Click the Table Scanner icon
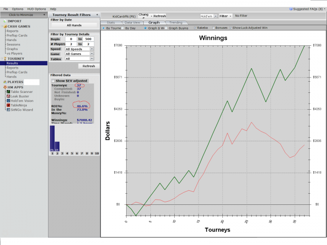This screenshot has width=327, height=245. [x=8, y=91]
